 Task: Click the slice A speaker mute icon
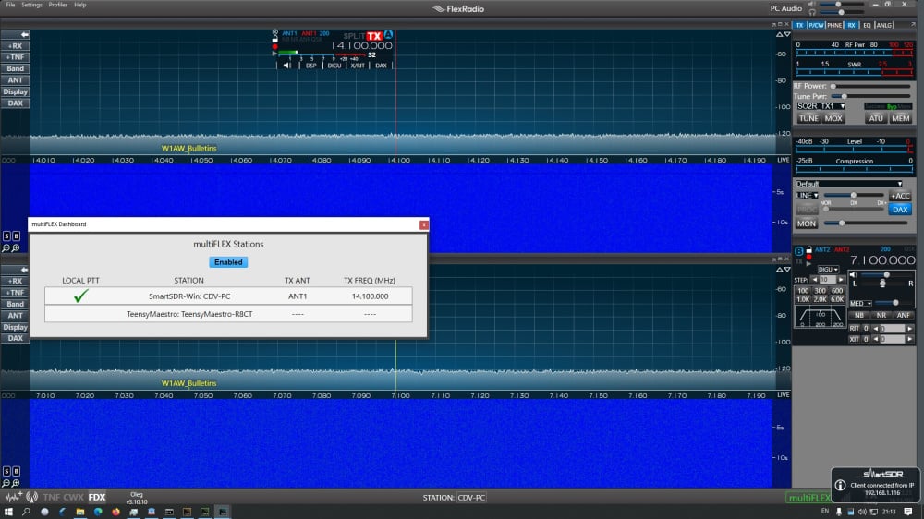(286, 66)
